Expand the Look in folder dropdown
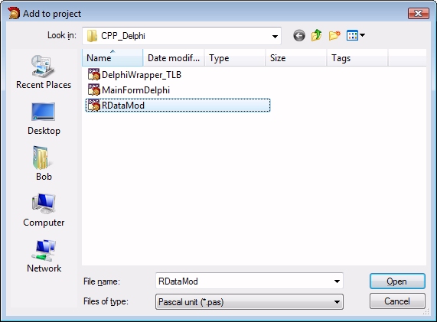Viewport: 437px width, 322px height. [x=275, y=36]
